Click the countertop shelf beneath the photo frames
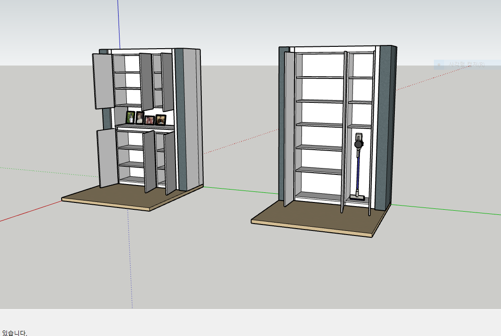This screenshot has height=336, width=501. (145, 127)
